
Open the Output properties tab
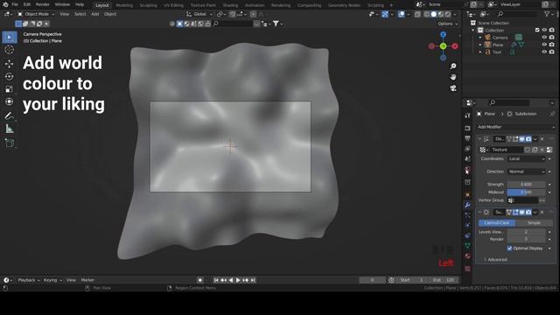coord(467,138)
